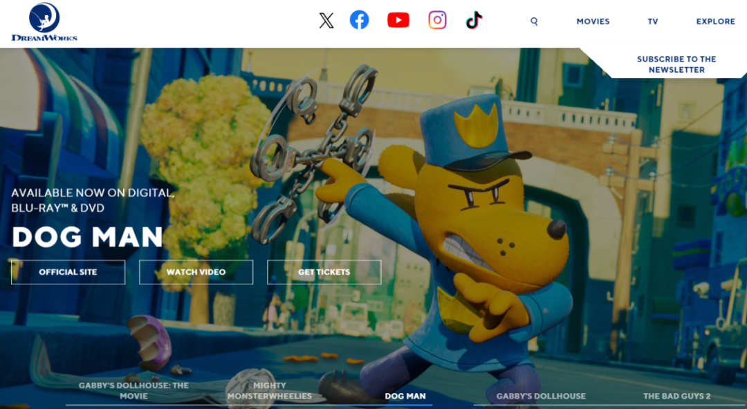Click the 'Available now on digital' text

tap(93, 200)
